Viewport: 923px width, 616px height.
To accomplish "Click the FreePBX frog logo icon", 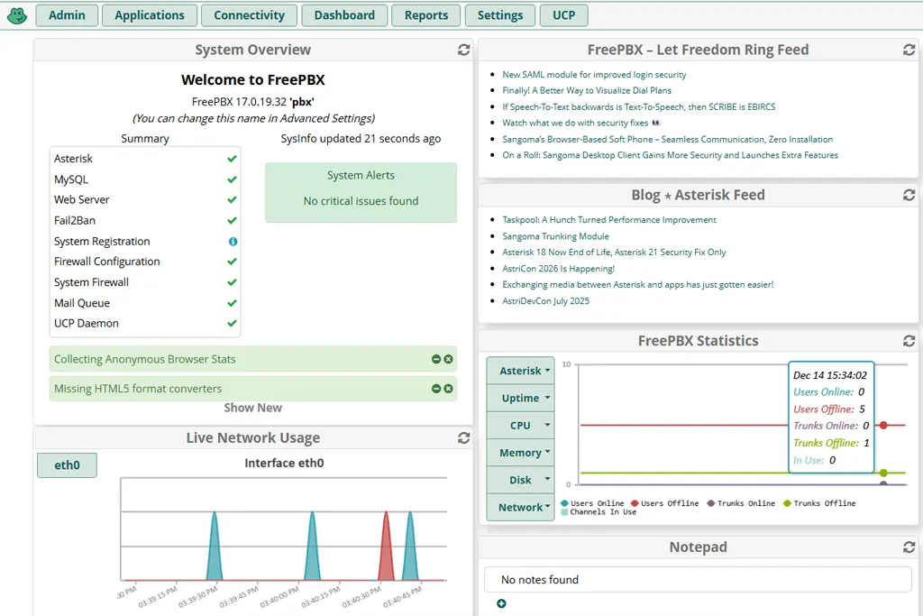I will point(16,15).
